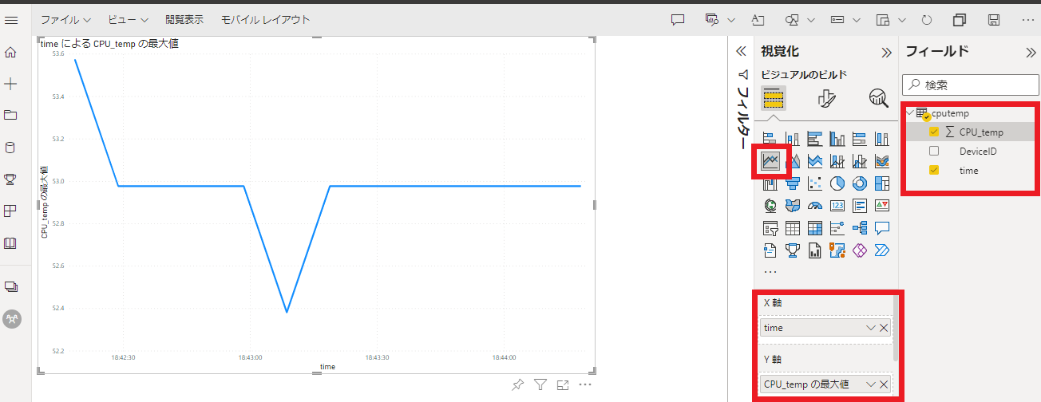Click the モバイル レイアウト button

(265, 20)
